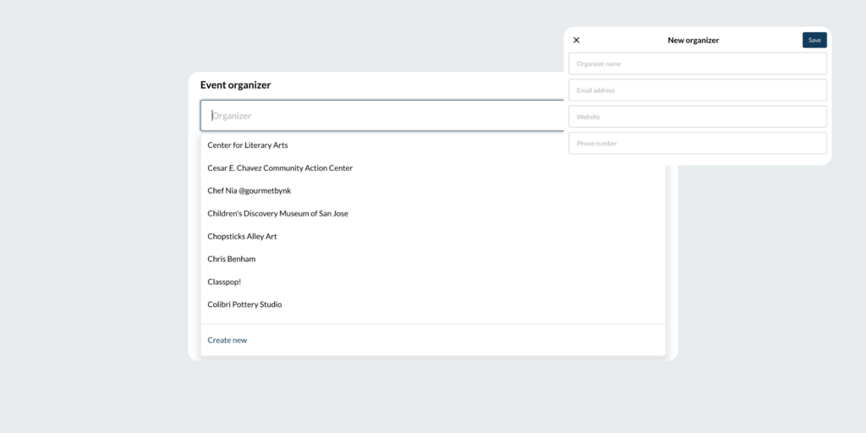Focus the Email address field
Image resolution: width=866 pixels, height=433 pixels.
(697, 90)
